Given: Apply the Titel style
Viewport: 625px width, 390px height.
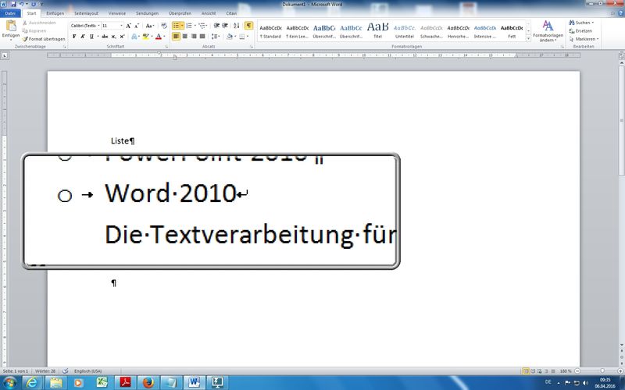Looking at the screenshot, I should coord(377,30).
